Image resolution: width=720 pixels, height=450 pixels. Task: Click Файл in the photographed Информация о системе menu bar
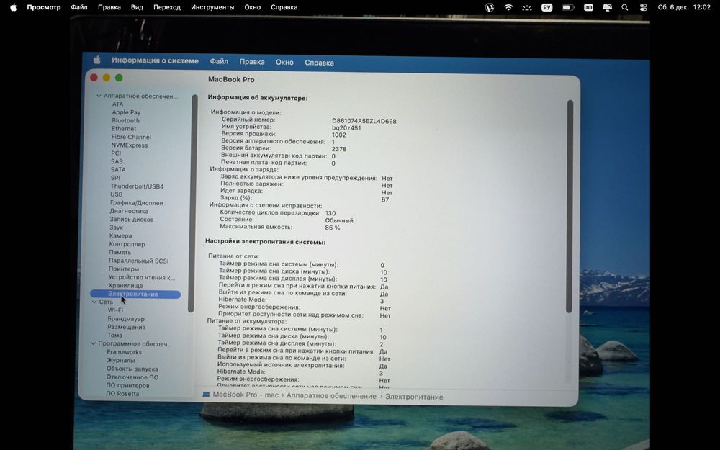219,61
